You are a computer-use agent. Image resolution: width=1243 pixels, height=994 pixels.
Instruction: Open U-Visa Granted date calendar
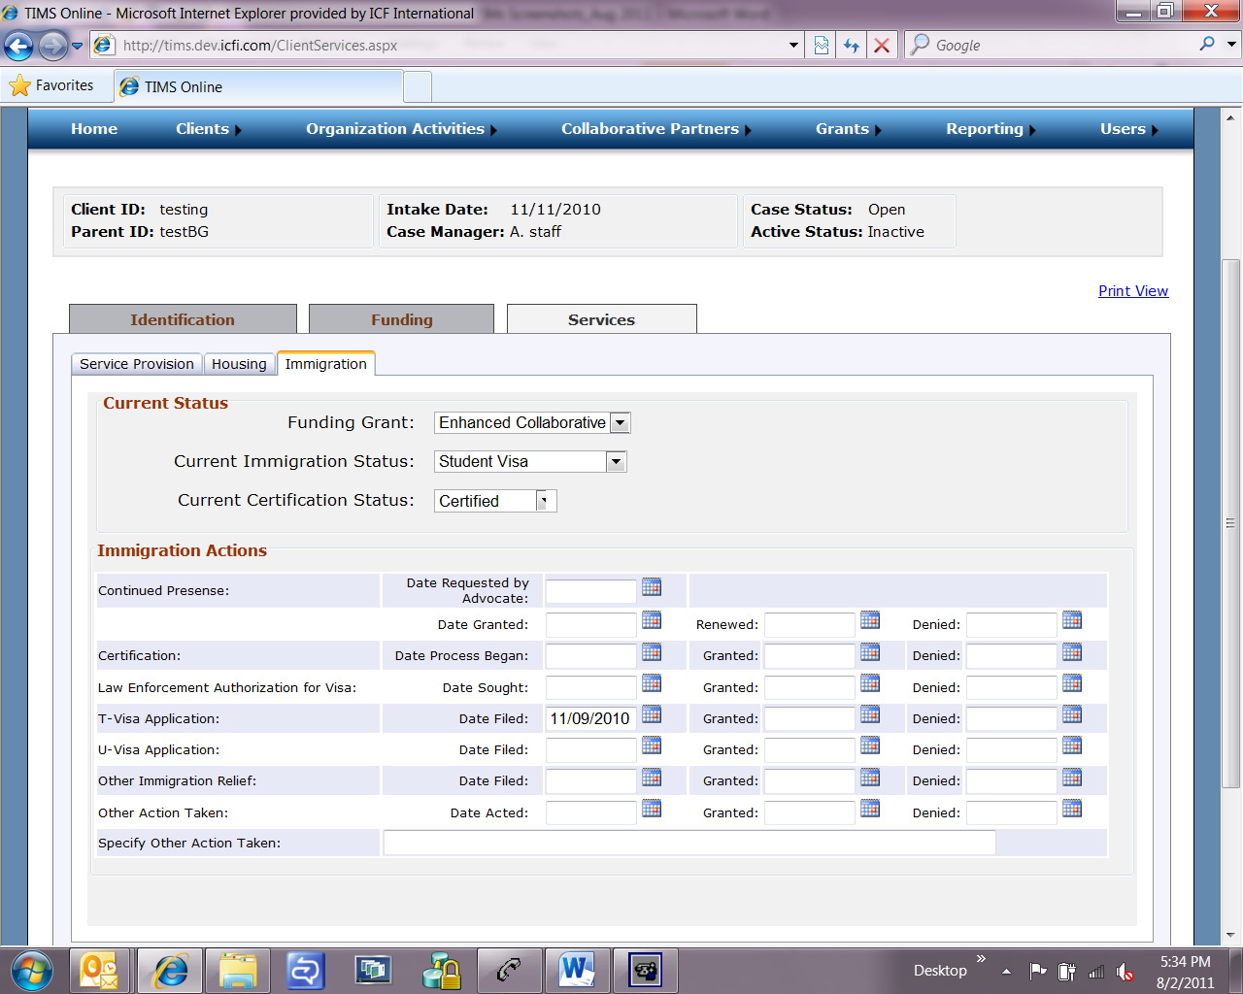point(870,745)
